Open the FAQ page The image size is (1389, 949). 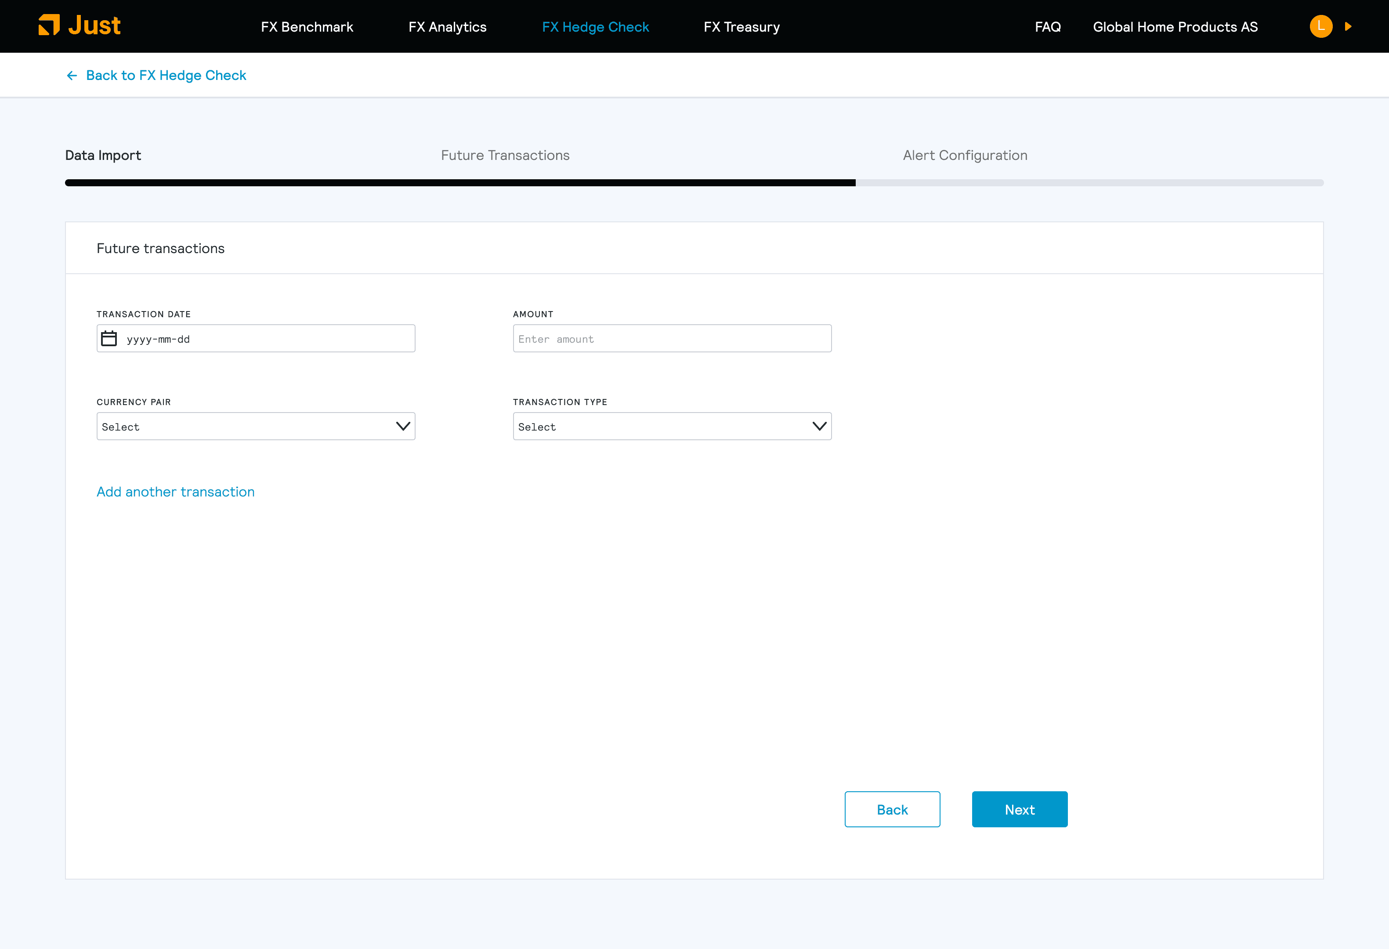click(x=1048, y=27)
